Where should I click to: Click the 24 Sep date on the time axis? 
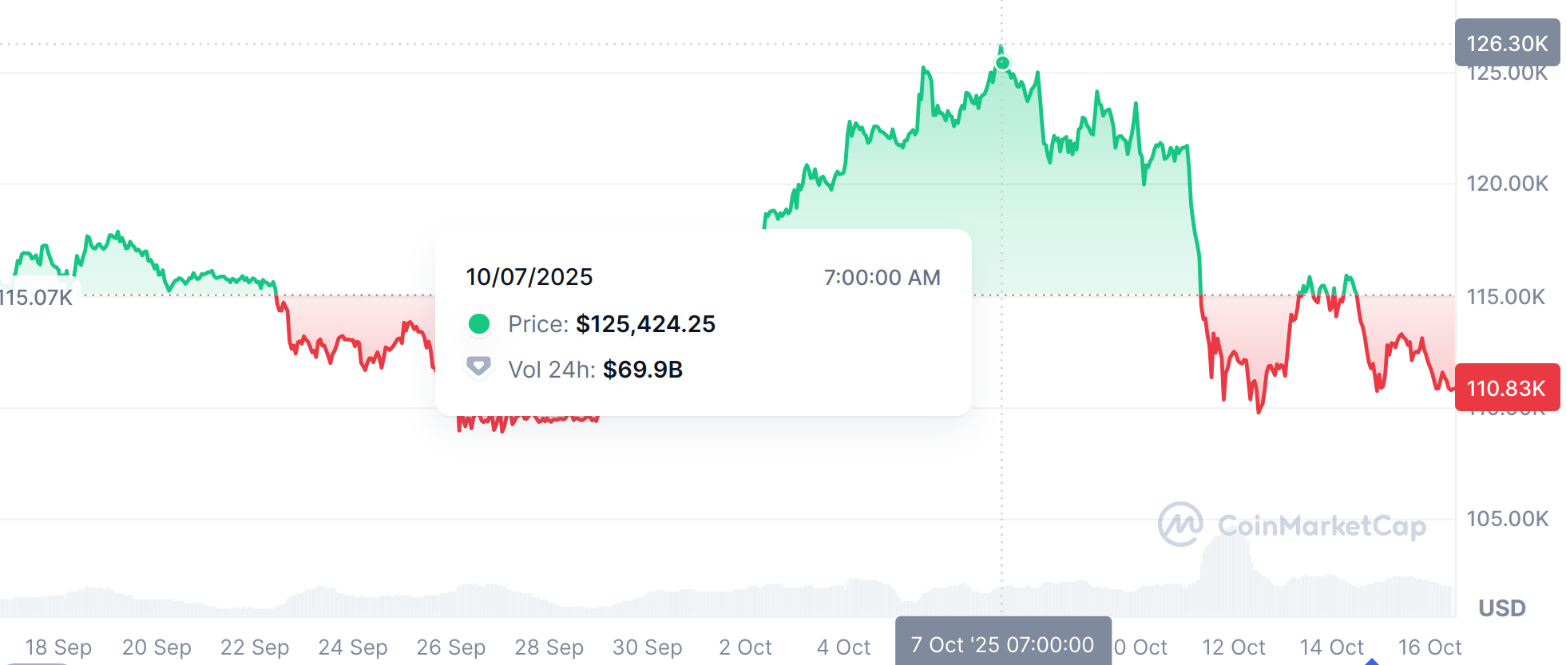coord(352,647)
